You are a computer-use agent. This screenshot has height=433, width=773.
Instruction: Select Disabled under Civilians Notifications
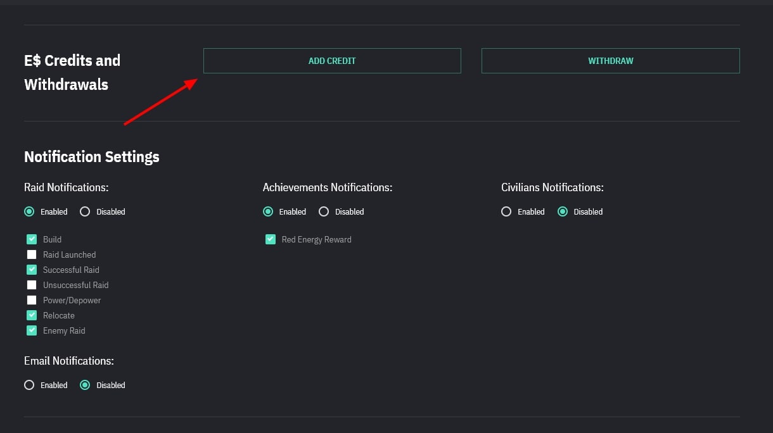(563, 211)
